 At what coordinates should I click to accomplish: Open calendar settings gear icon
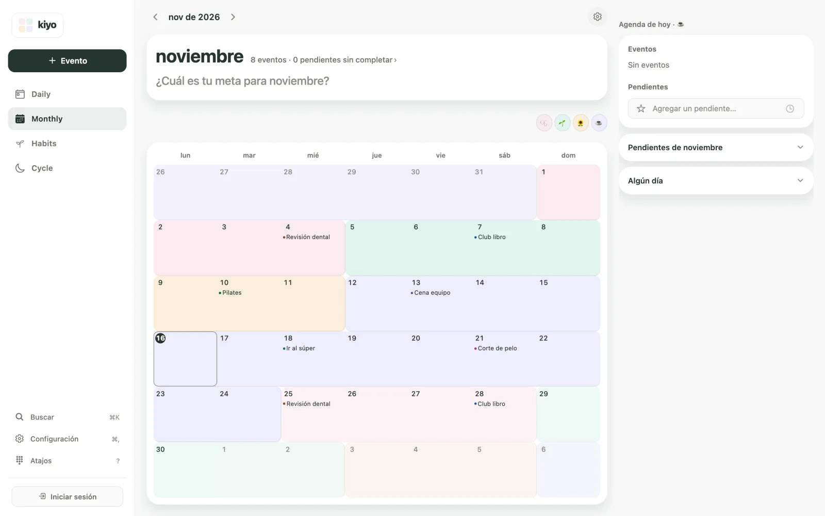(x=597, y=17)
